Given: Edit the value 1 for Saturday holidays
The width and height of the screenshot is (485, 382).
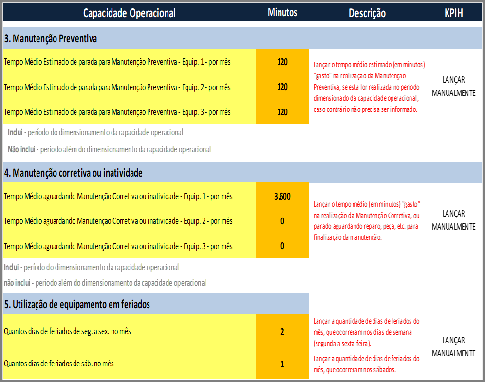Looking at the screenshot, I should 282,364.
